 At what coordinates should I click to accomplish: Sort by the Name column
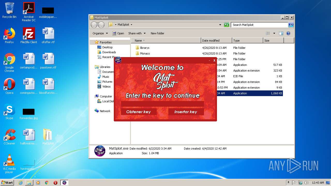click(x=166, y=41)
